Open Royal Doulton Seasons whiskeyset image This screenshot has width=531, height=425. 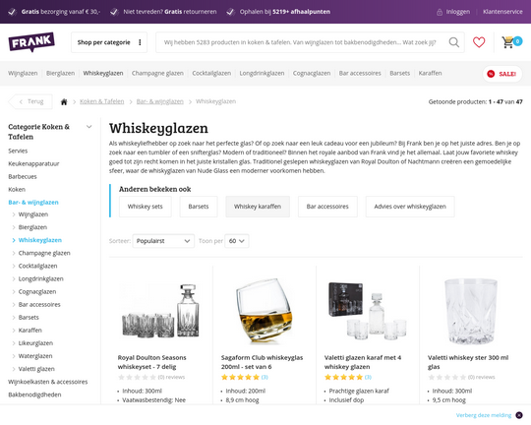[161, 311]
